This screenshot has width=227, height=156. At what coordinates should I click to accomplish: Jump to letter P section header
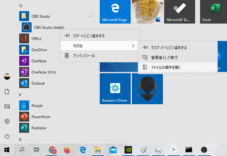click(20, 95)
